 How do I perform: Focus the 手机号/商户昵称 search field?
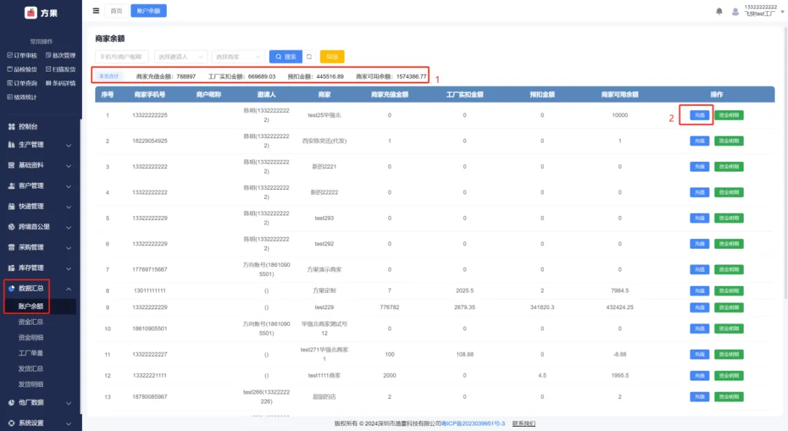pos(122,57)
